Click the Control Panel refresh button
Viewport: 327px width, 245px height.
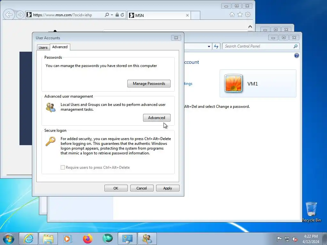(x=216, y=47)
